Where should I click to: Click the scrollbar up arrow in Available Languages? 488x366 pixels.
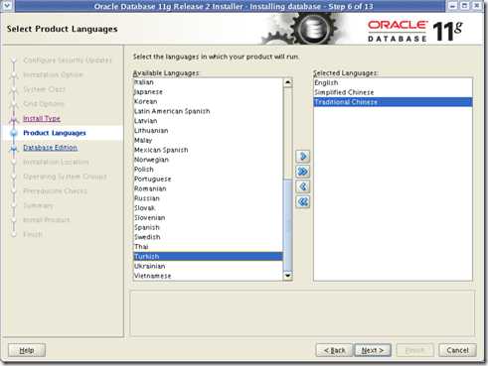tap(288, 82)
